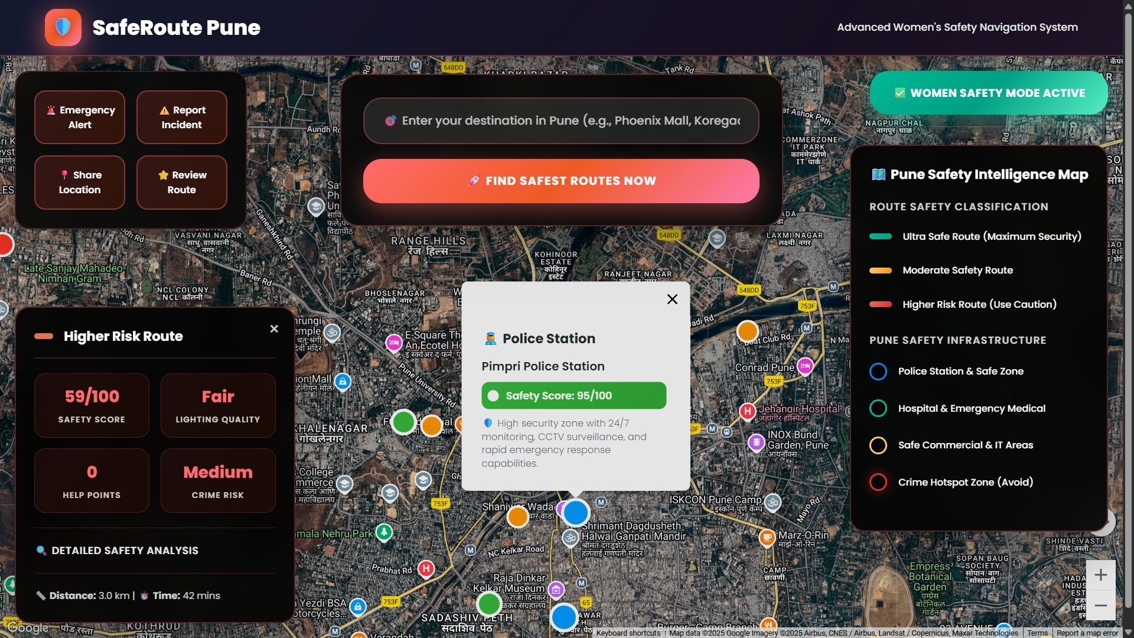The height and width of the screenshot is (638, 1134).
Task: Zoom out the map with minus button
Action: [x=1100, y=606]
